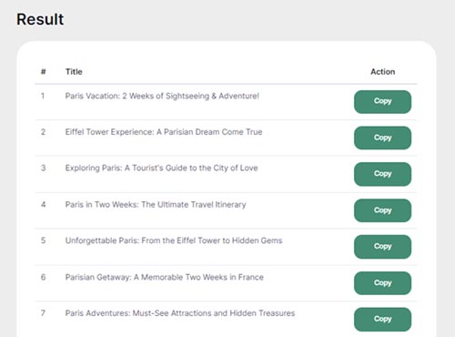The image size is (455, 337).
Task: Select the 'Ultimate Travel Itinerary' title text
Action: click(156, 205)
